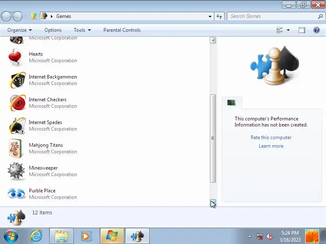The height and width of the screenshot is (244, 326).
Task: Click the muted volume tray icon
Action: [x=269, y=236]
